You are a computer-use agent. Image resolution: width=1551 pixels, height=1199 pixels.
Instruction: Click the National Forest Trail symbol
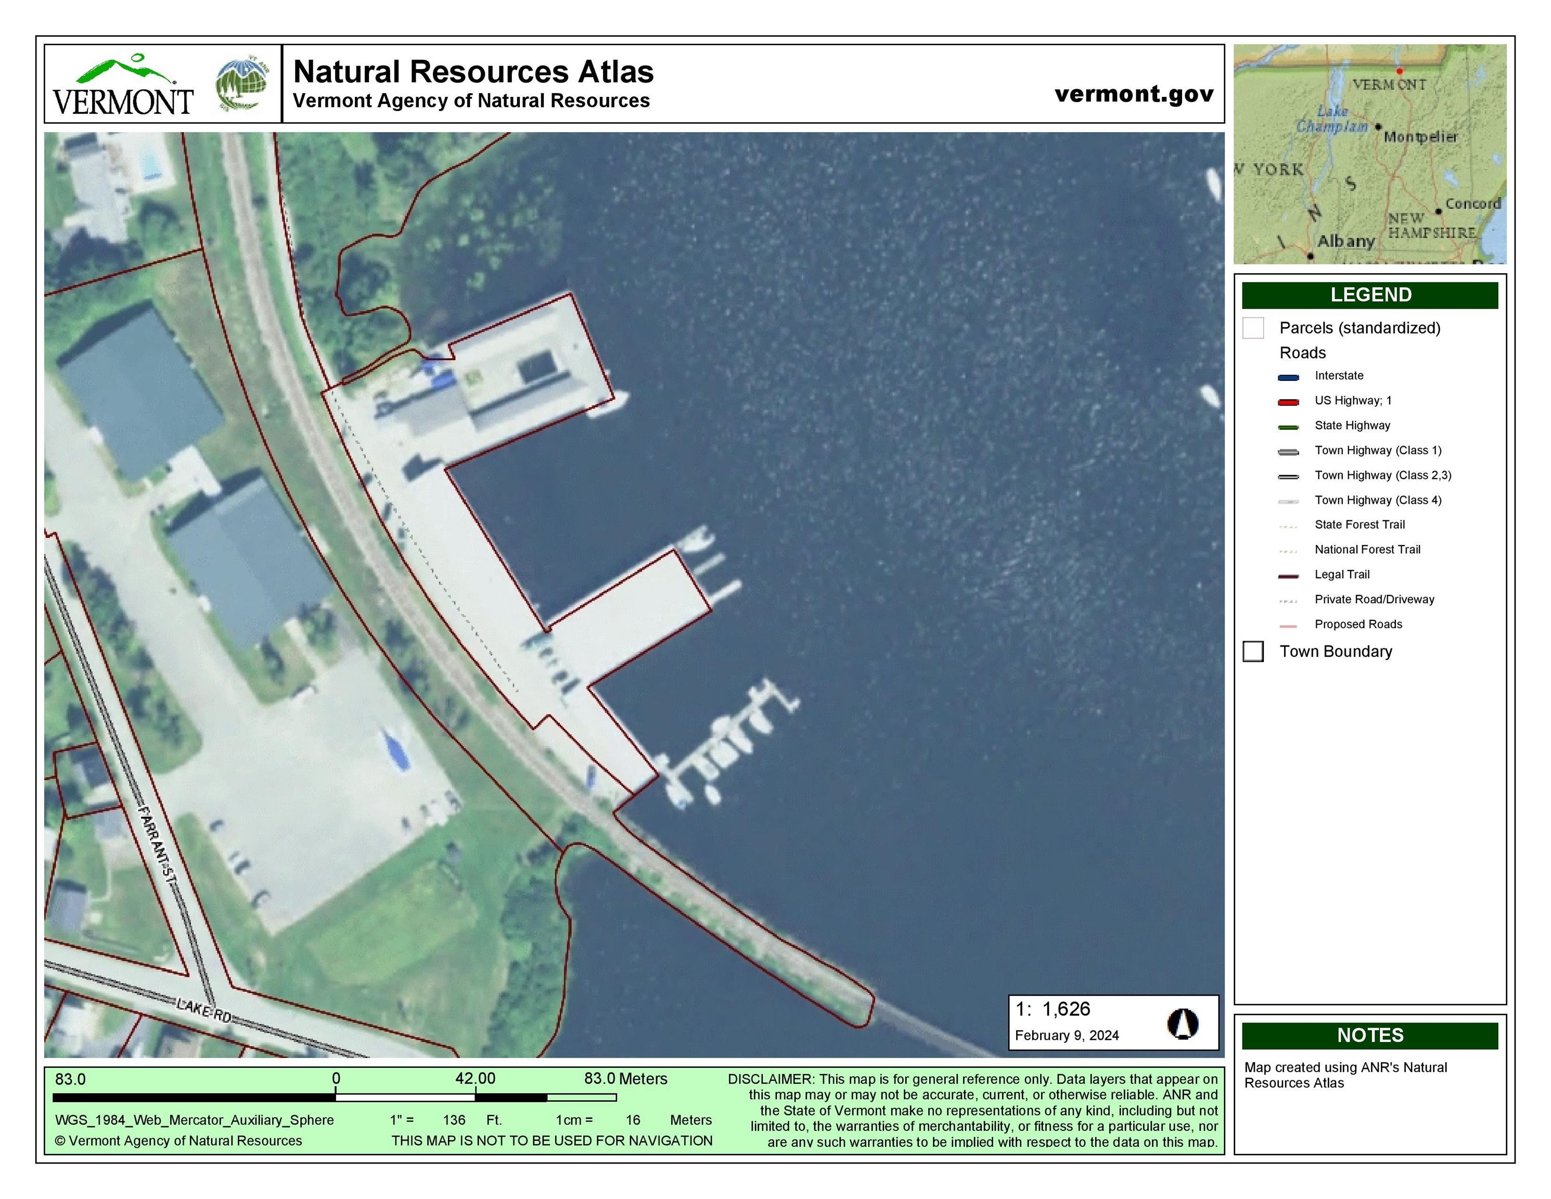[x=1288, y=551]
